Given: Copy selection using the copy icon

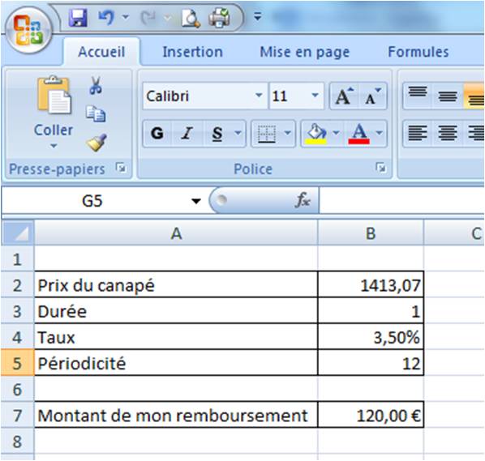Looking at the screenshot, I should pos(96,113).
